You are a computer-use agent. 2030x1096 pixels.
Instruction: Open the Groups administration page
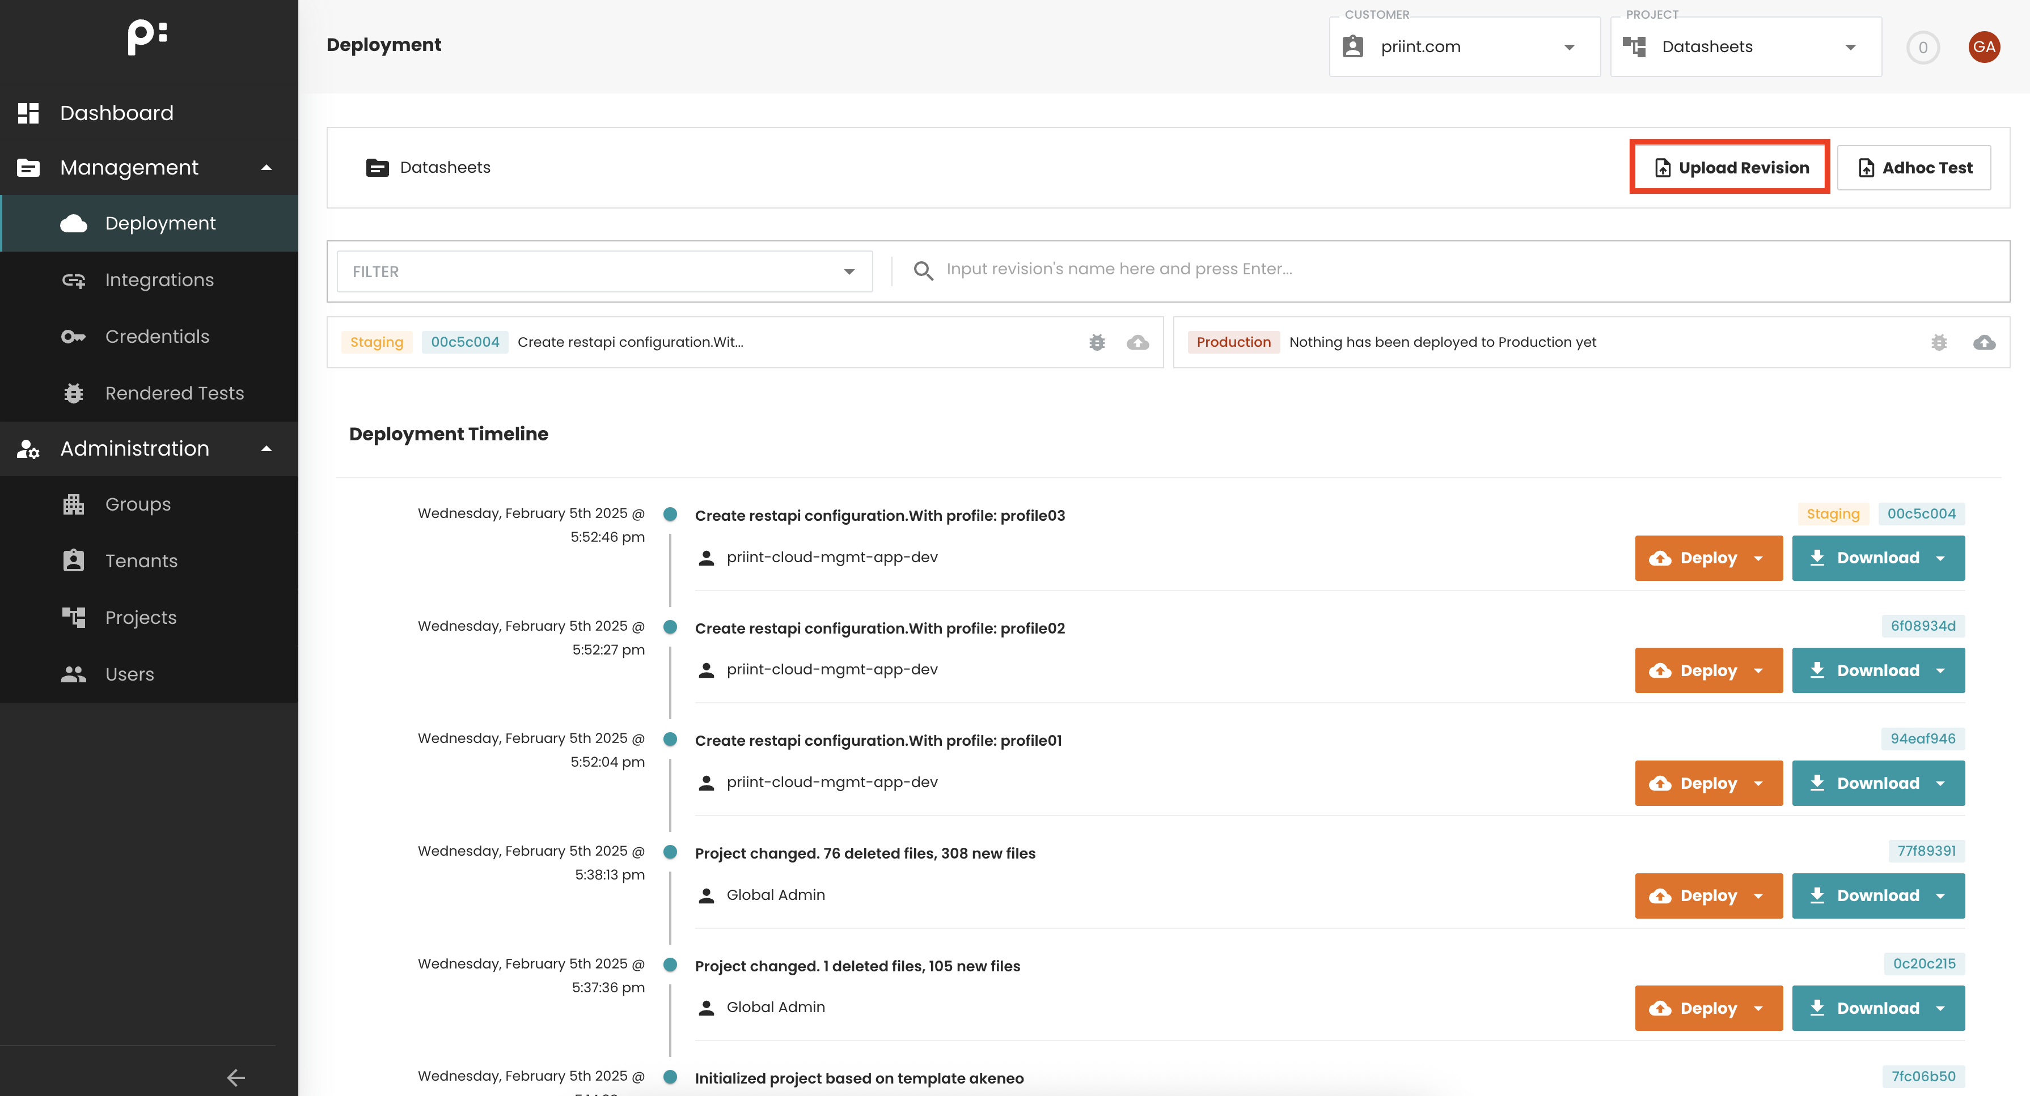tap(137, 504)
